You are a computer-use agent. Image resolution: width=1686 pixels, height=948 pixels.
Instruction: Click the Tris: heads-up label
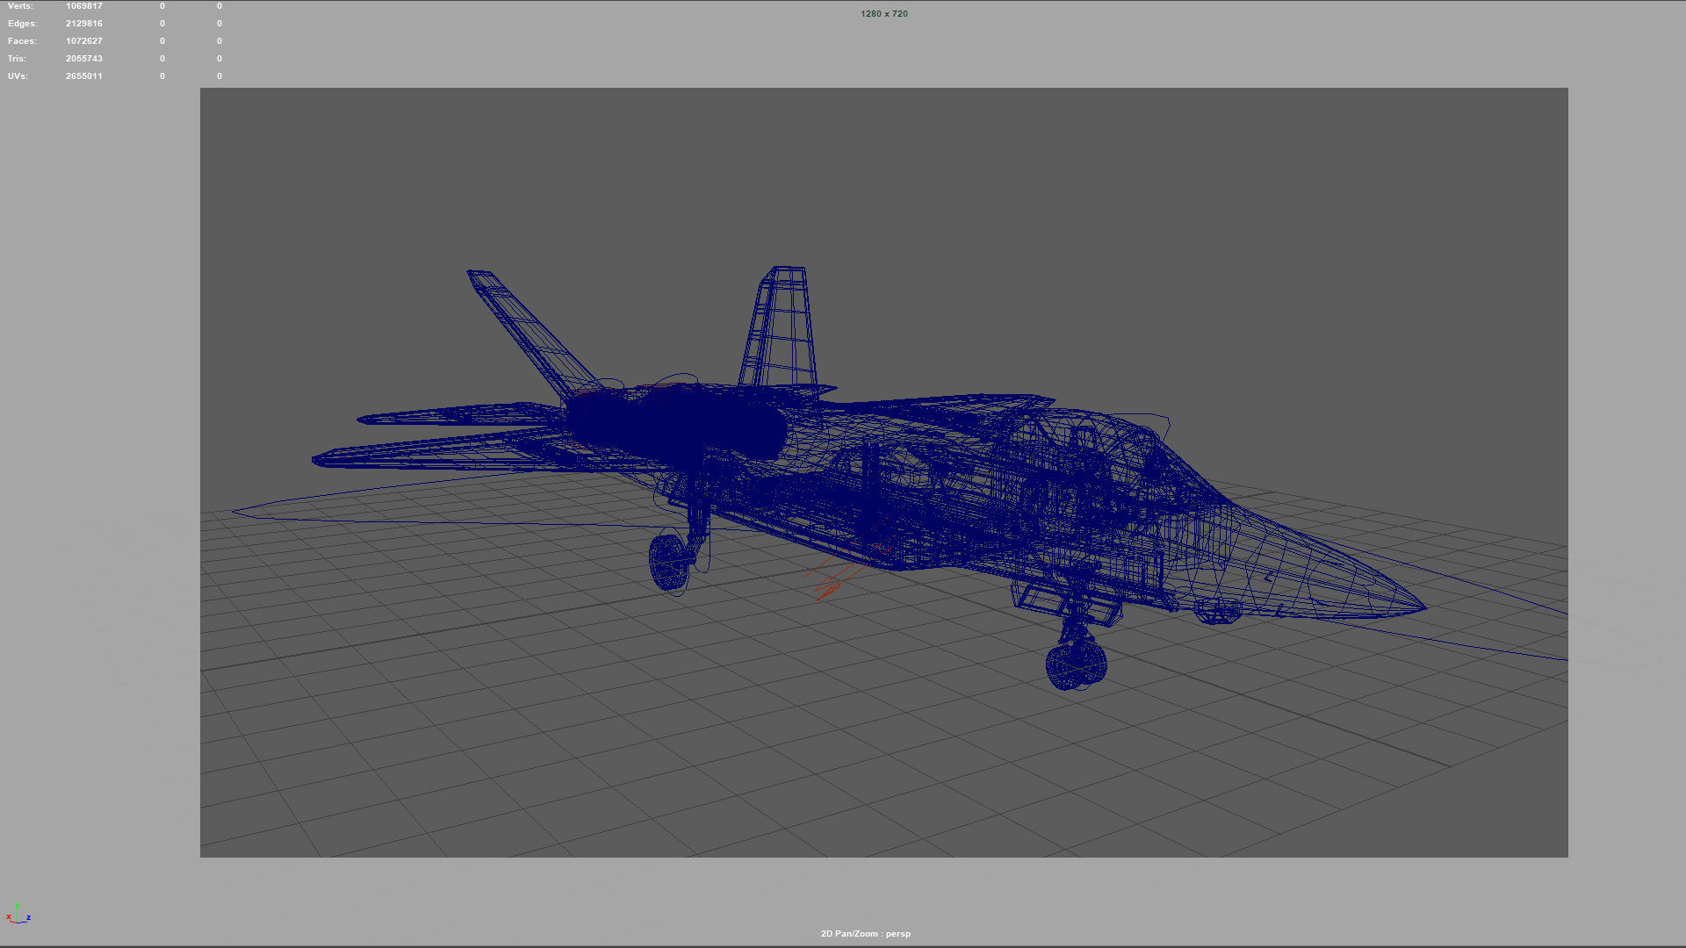pyautogui.click(x=18, y=59)
